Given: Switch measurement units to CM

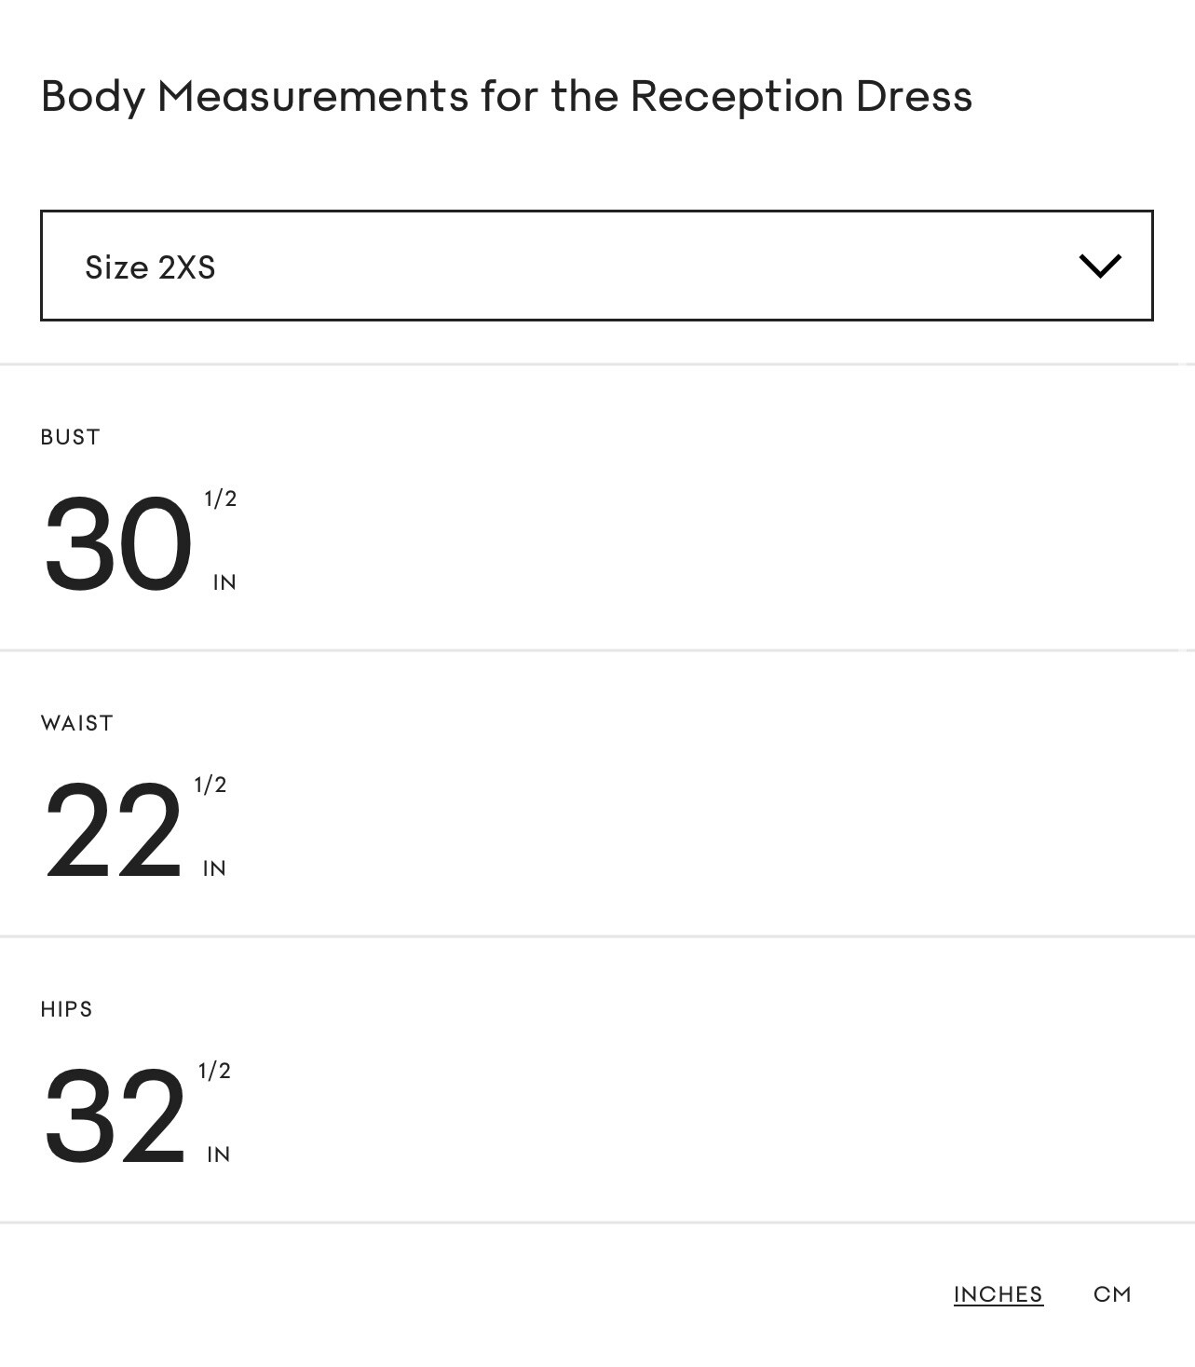Looking at the screenshot, I should tap(1112, 1294).
